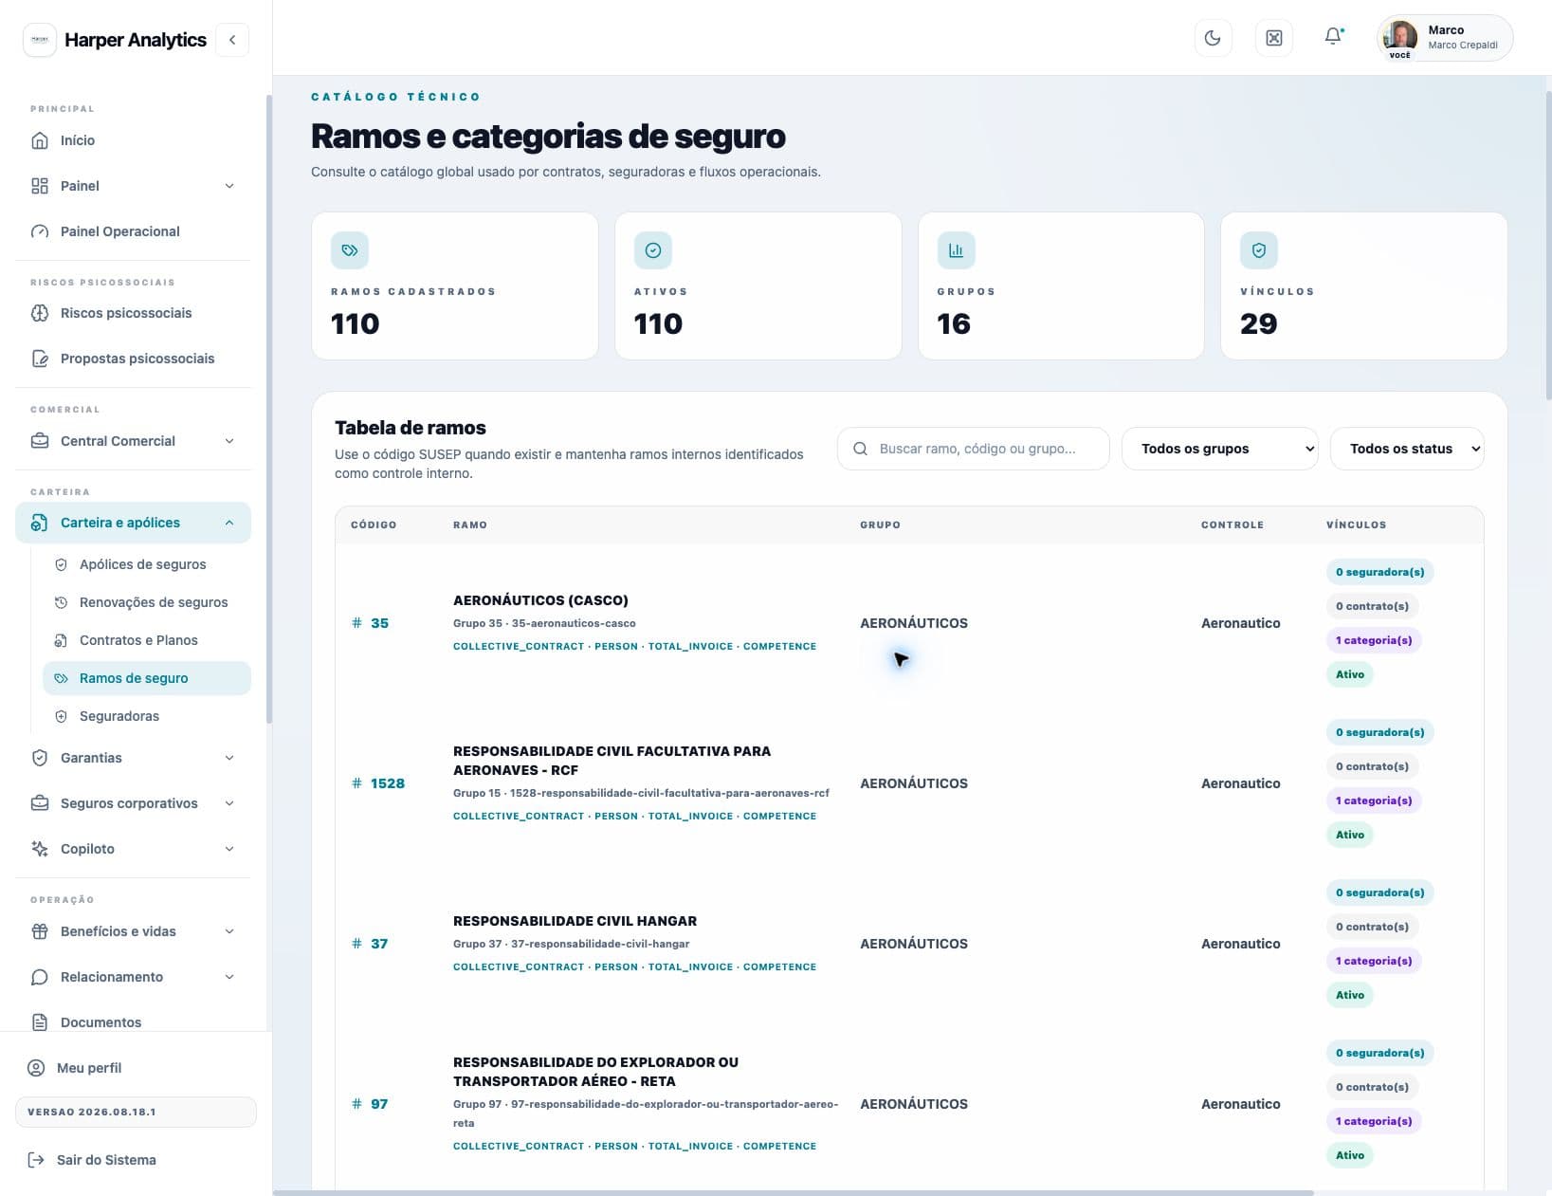Click the Seguradoras shield icon
The height and width of the screenshot is (1196, 1552).
coord(61,716)
